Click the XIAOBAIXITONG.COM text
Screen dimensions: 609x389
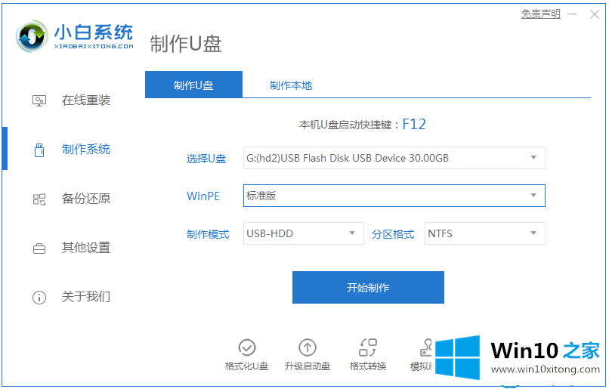(94, 46)
